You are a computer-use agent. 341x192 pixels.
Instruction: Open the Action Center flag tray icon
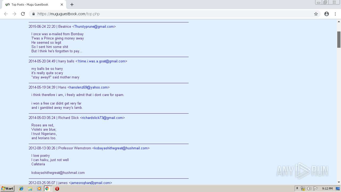(x=316, y=189)
